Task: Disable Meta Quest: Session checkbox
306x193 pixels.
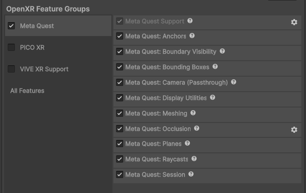Action: click(120, 174)
